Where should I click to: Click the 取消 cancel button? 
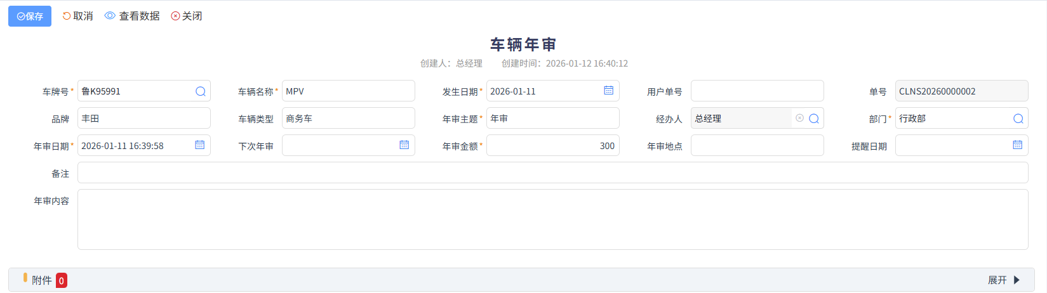coord(77,16)
